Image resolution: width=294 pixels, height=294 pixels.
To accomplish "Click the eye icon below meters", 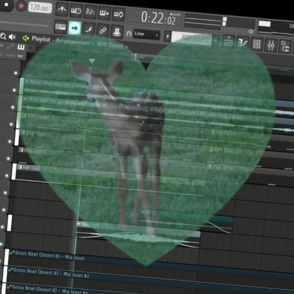I will pyautogui.click(x=250, y=31).
